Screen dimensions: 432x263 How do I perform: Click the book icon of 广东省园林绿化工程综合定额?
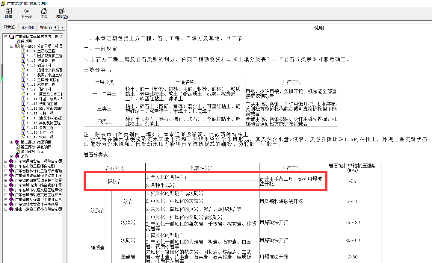click(x=12, y=171)
